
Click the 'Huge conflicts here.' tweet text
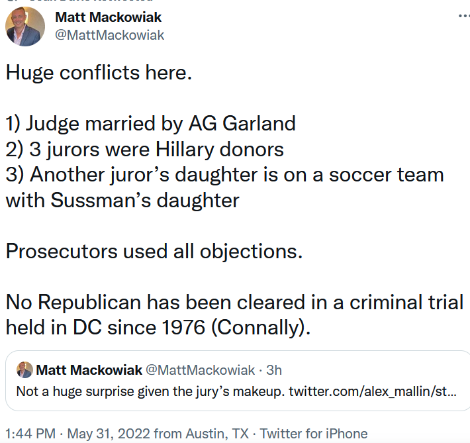99,73
